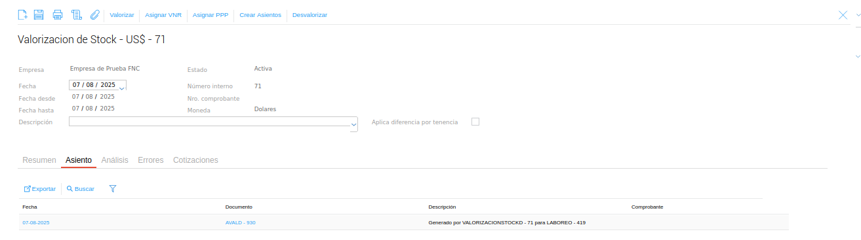This screenshot has width=861, height=240.
Task: Click the Descripción column header in grid
Action: tap(442, 207)
